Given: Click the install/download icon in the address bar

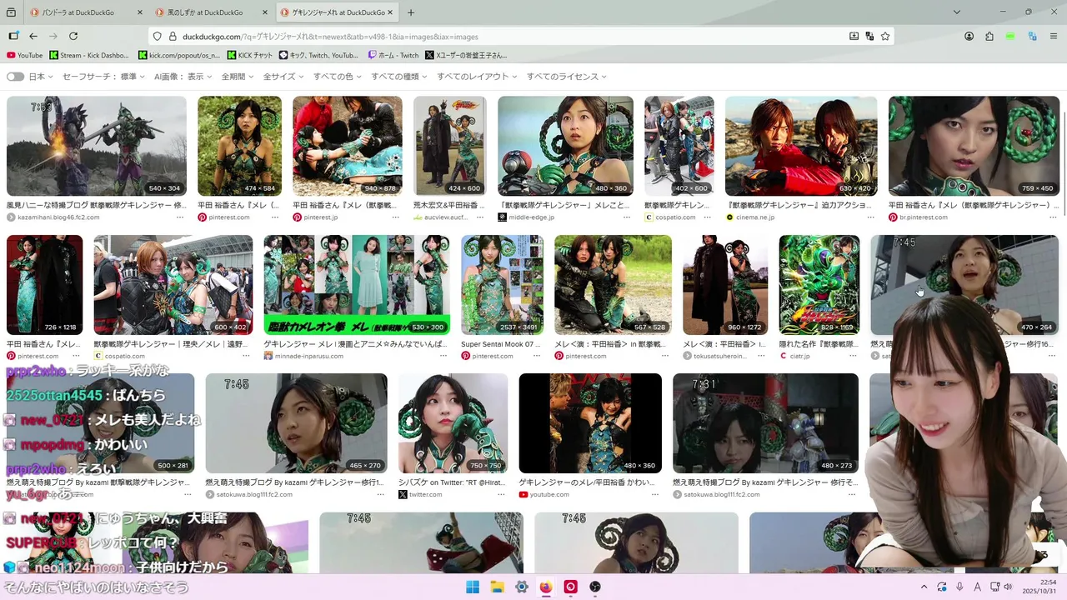Looking at the screenshot, I should pyautogui.click(x=854, y=36).
